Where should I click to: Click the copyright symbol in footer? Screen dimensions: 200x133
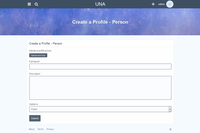coord(170,129)
